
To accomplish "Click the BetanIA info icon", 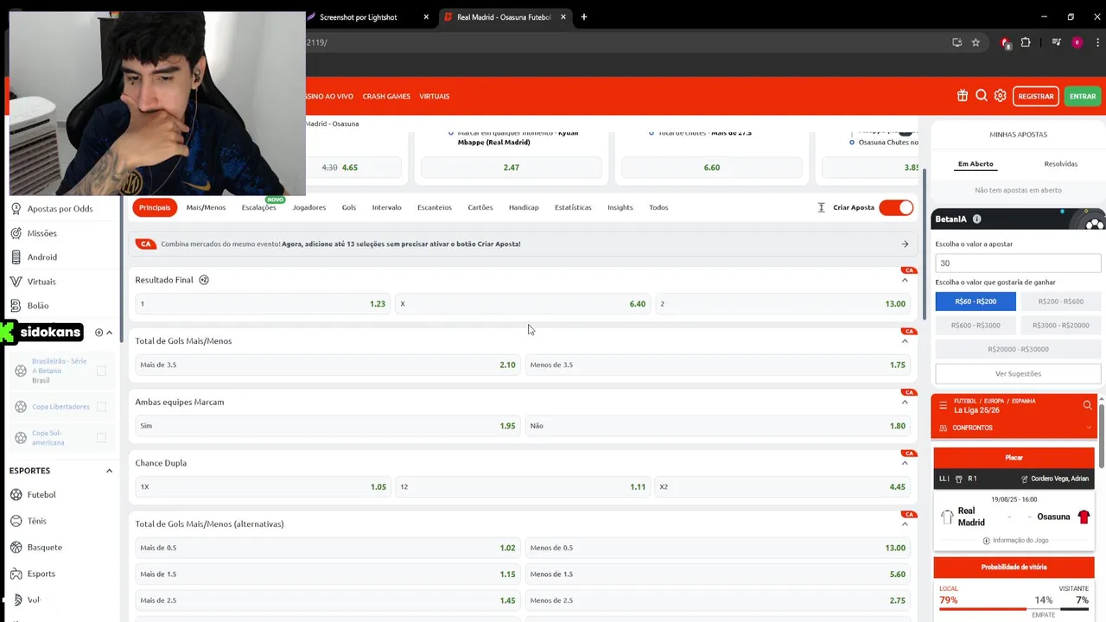I will click(x=976, y=219).
